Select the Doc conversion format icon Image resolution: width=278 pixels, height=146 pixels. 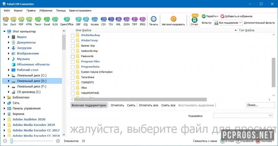point(6,21)
